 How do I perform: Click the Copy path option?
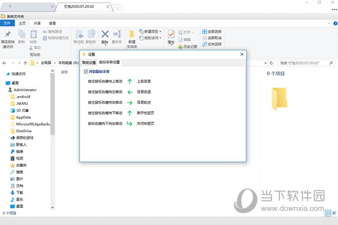coord(52,32)
